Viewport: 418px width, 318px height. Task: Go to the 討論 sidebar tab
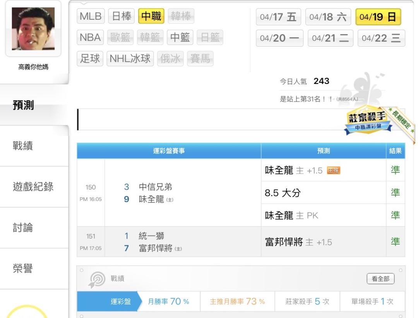pos(24,227)
